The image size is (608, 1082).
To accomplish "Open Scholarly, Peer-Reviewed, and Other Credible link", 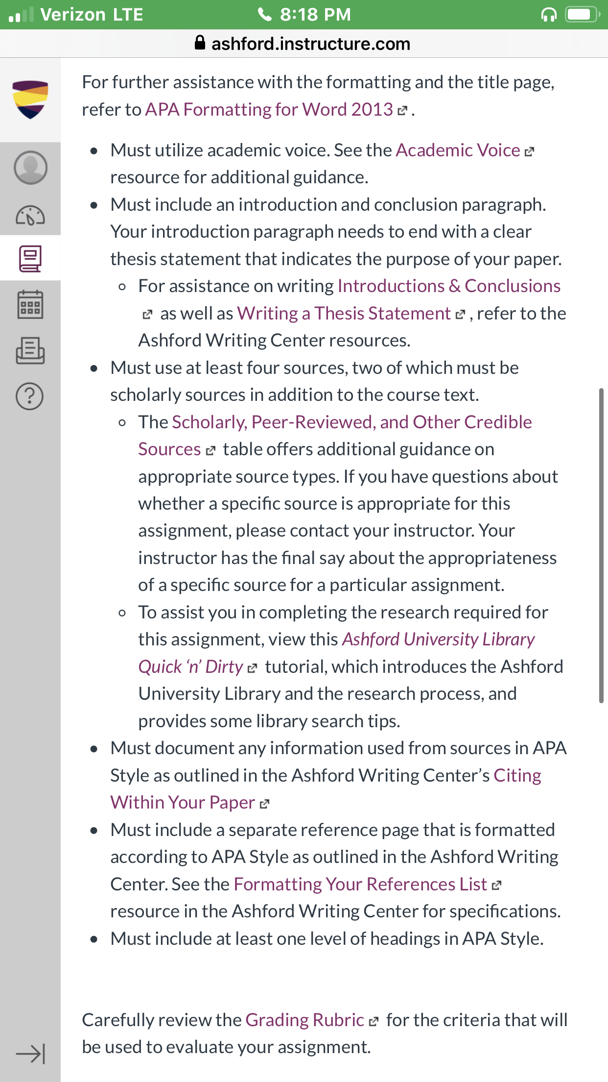I will click(x=352, y=422).
